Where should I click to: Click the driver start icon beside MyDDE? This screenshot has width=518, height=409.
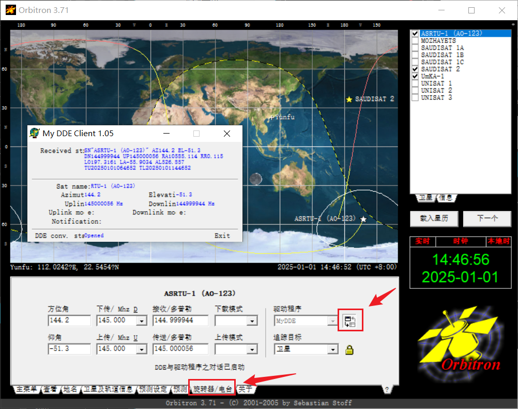click(350, 321)
